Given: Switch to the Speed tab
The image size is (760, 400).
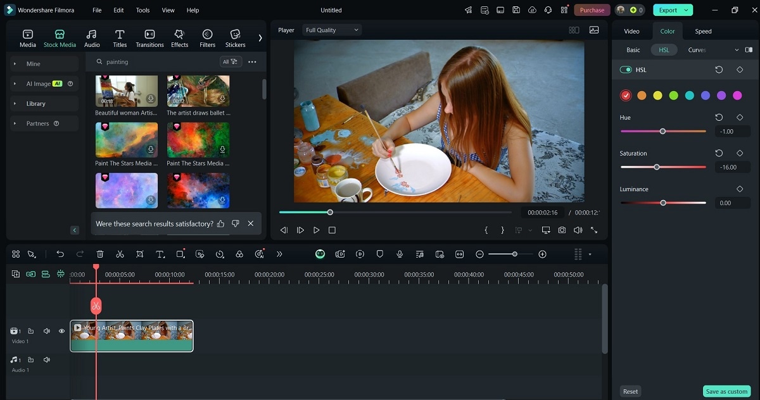Looking at the screenshot, I should coord(703,31).
